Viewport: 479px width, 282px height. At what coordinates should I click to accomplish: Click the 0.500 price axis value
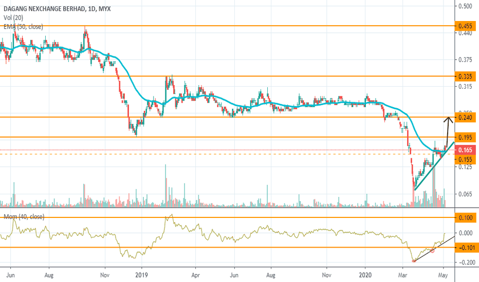[465, 6]
